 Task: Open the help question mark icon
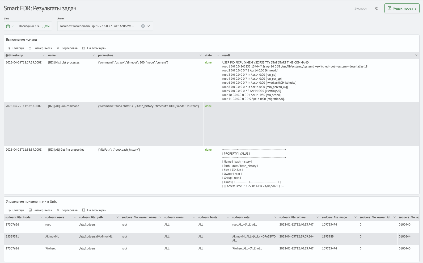(377, 8)
